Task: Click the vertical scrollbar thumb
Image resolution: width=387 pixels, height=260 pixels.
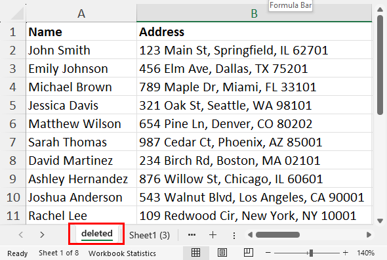Action: pyautogui.click(x=380, y=65)
